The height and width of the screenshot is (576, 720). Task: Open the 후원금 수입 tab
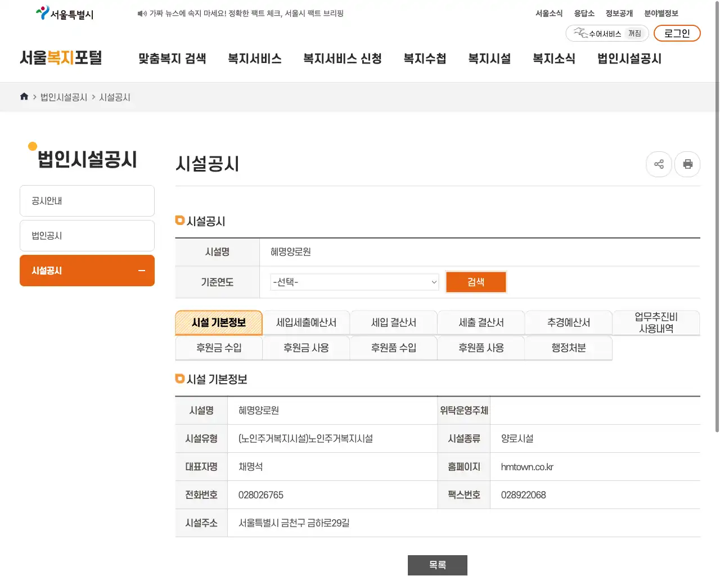(219, 348)
